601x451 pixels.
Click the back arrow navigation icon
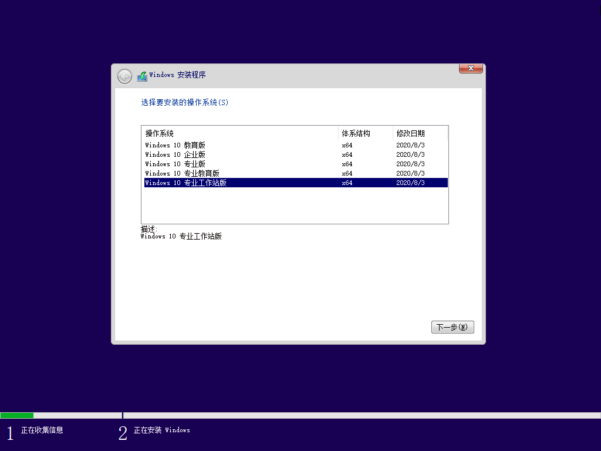tap(124, 76)
